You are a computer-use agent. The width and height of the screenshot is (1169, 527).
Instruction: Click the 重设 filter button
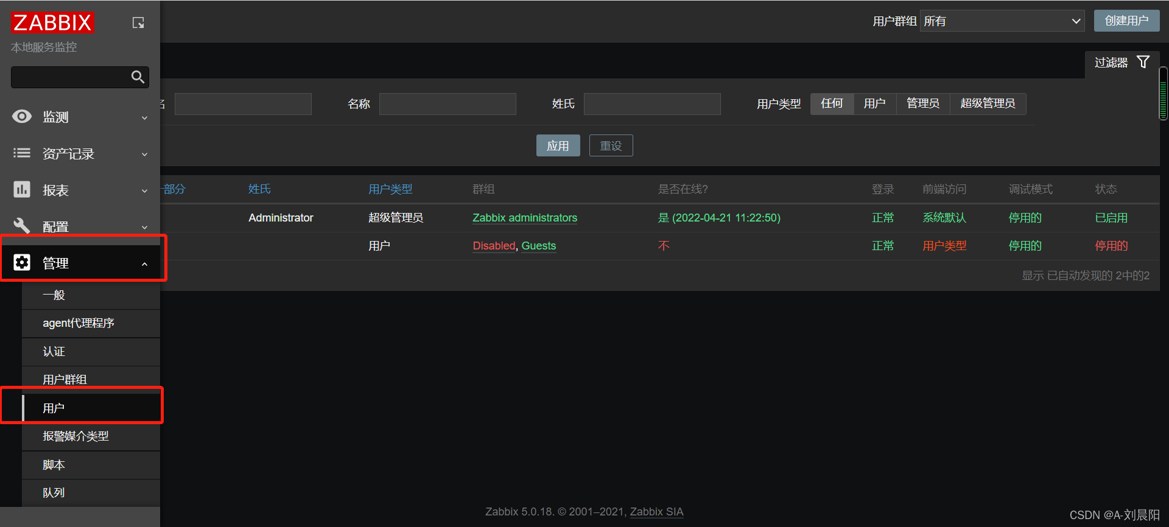[611, 145]
